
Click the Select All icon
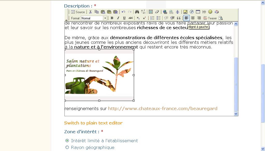click(151, 12)
